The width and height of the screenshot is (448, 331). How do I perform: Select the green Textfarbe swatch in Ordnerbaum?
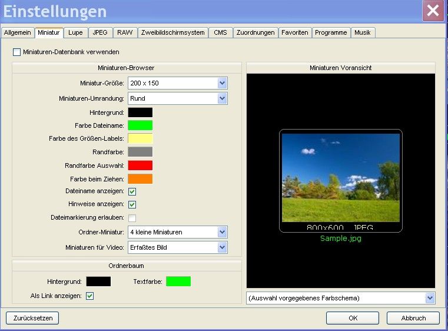coord(178,282)
